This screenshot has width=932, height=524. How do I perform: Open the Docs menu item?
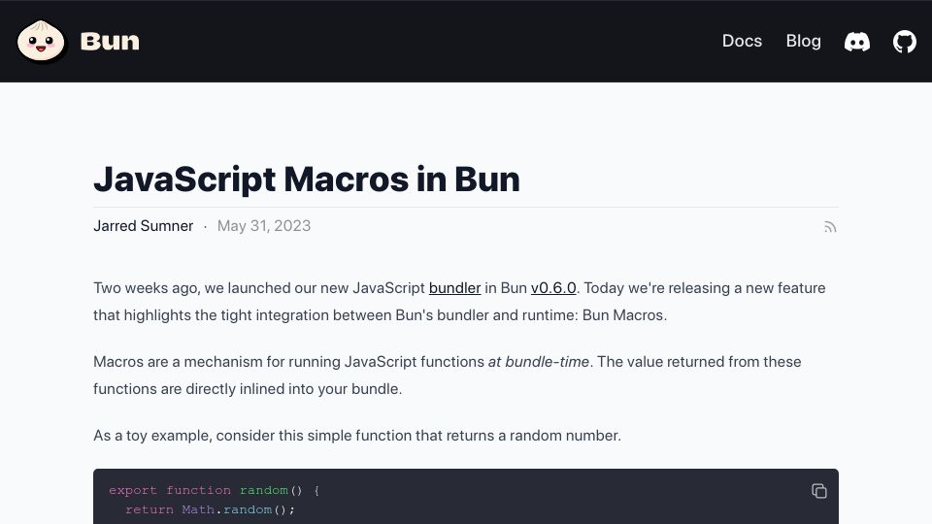742,41
